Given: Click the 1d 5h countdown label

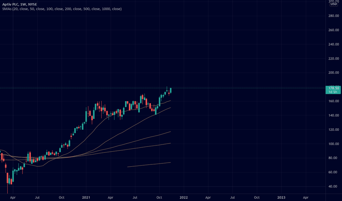Looking at the screenshot, I should click(333, 92).
